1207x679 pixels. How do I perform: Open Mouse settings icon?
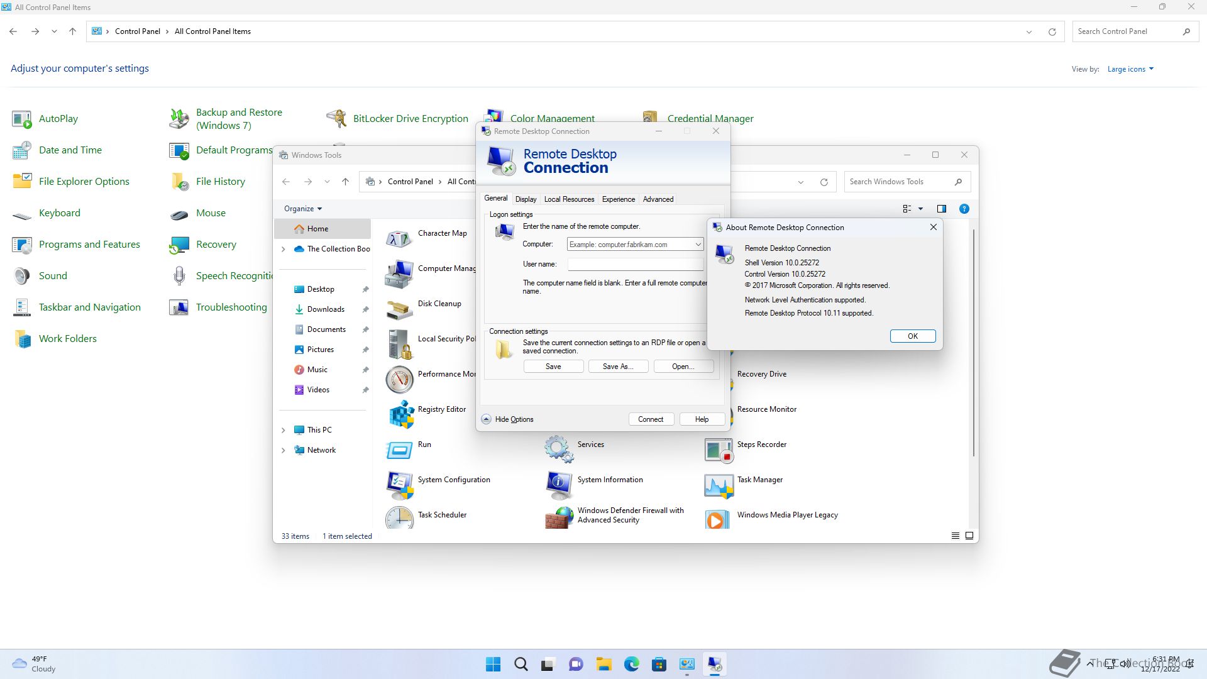point(179,214)
